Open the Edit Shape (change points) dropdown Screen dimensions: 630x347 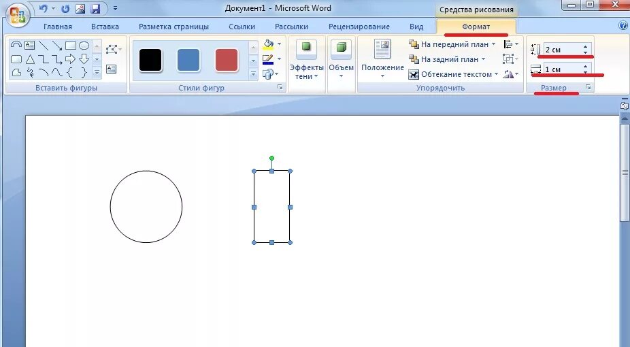pyautogui.click(x=114, y=50)
